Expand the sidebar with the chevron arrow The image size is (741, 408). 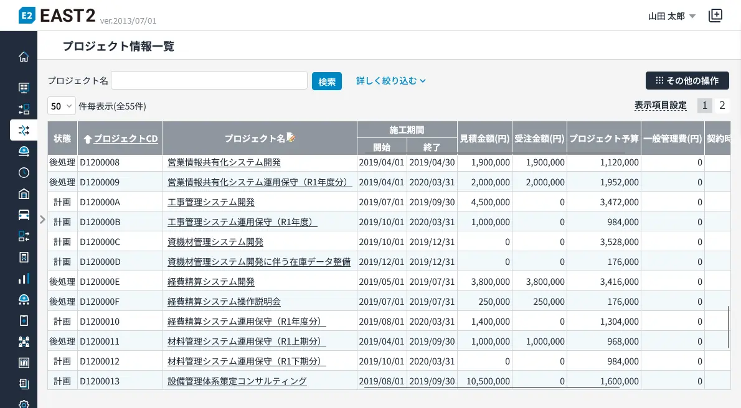click(42, 219)
